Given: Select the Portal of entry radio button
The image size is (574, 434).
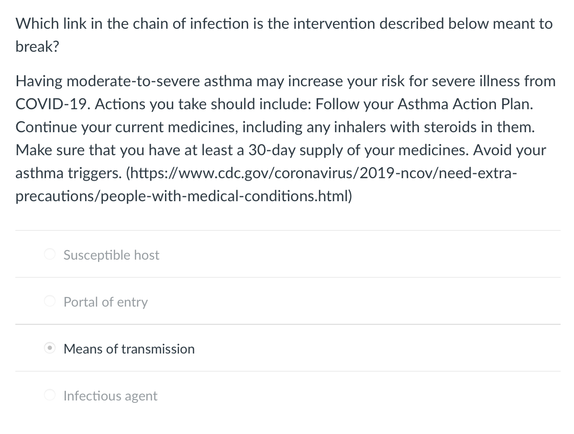Looking at the screenshot, I should point(50,301).
